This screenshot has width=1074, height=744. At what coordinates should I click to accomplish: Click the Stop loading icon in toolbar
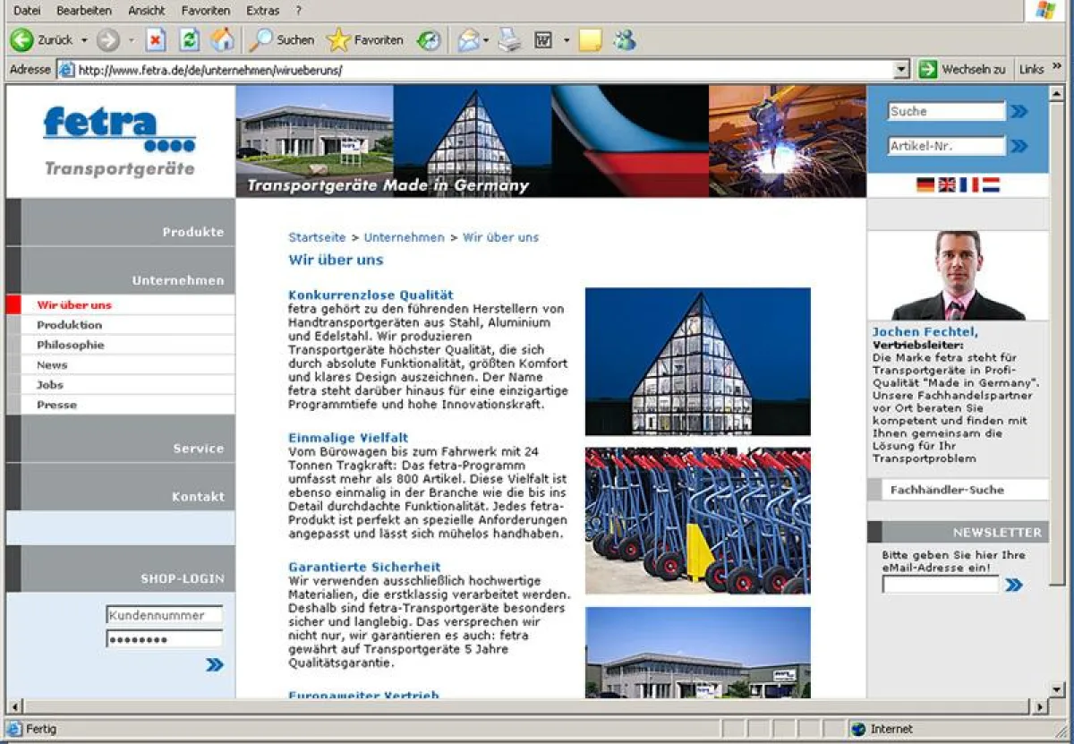pyautogui.click(x=156, y=40)
